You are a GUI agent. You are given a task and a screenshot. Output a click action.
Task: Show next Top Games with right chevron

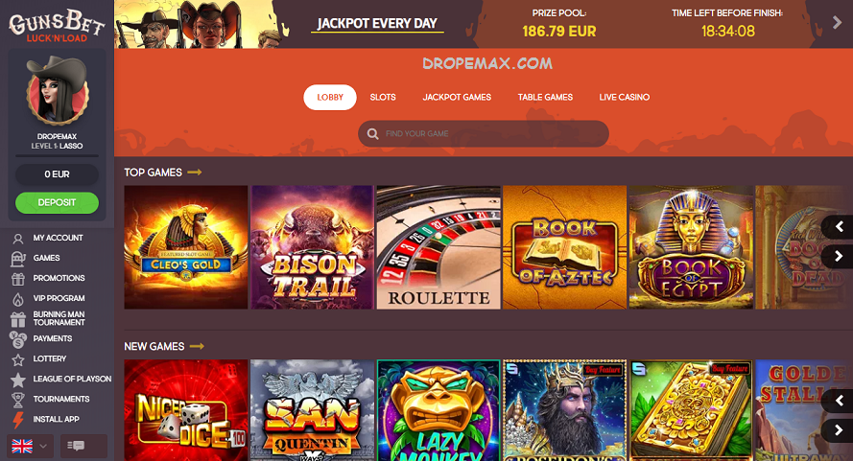click(x=839, y=256)
